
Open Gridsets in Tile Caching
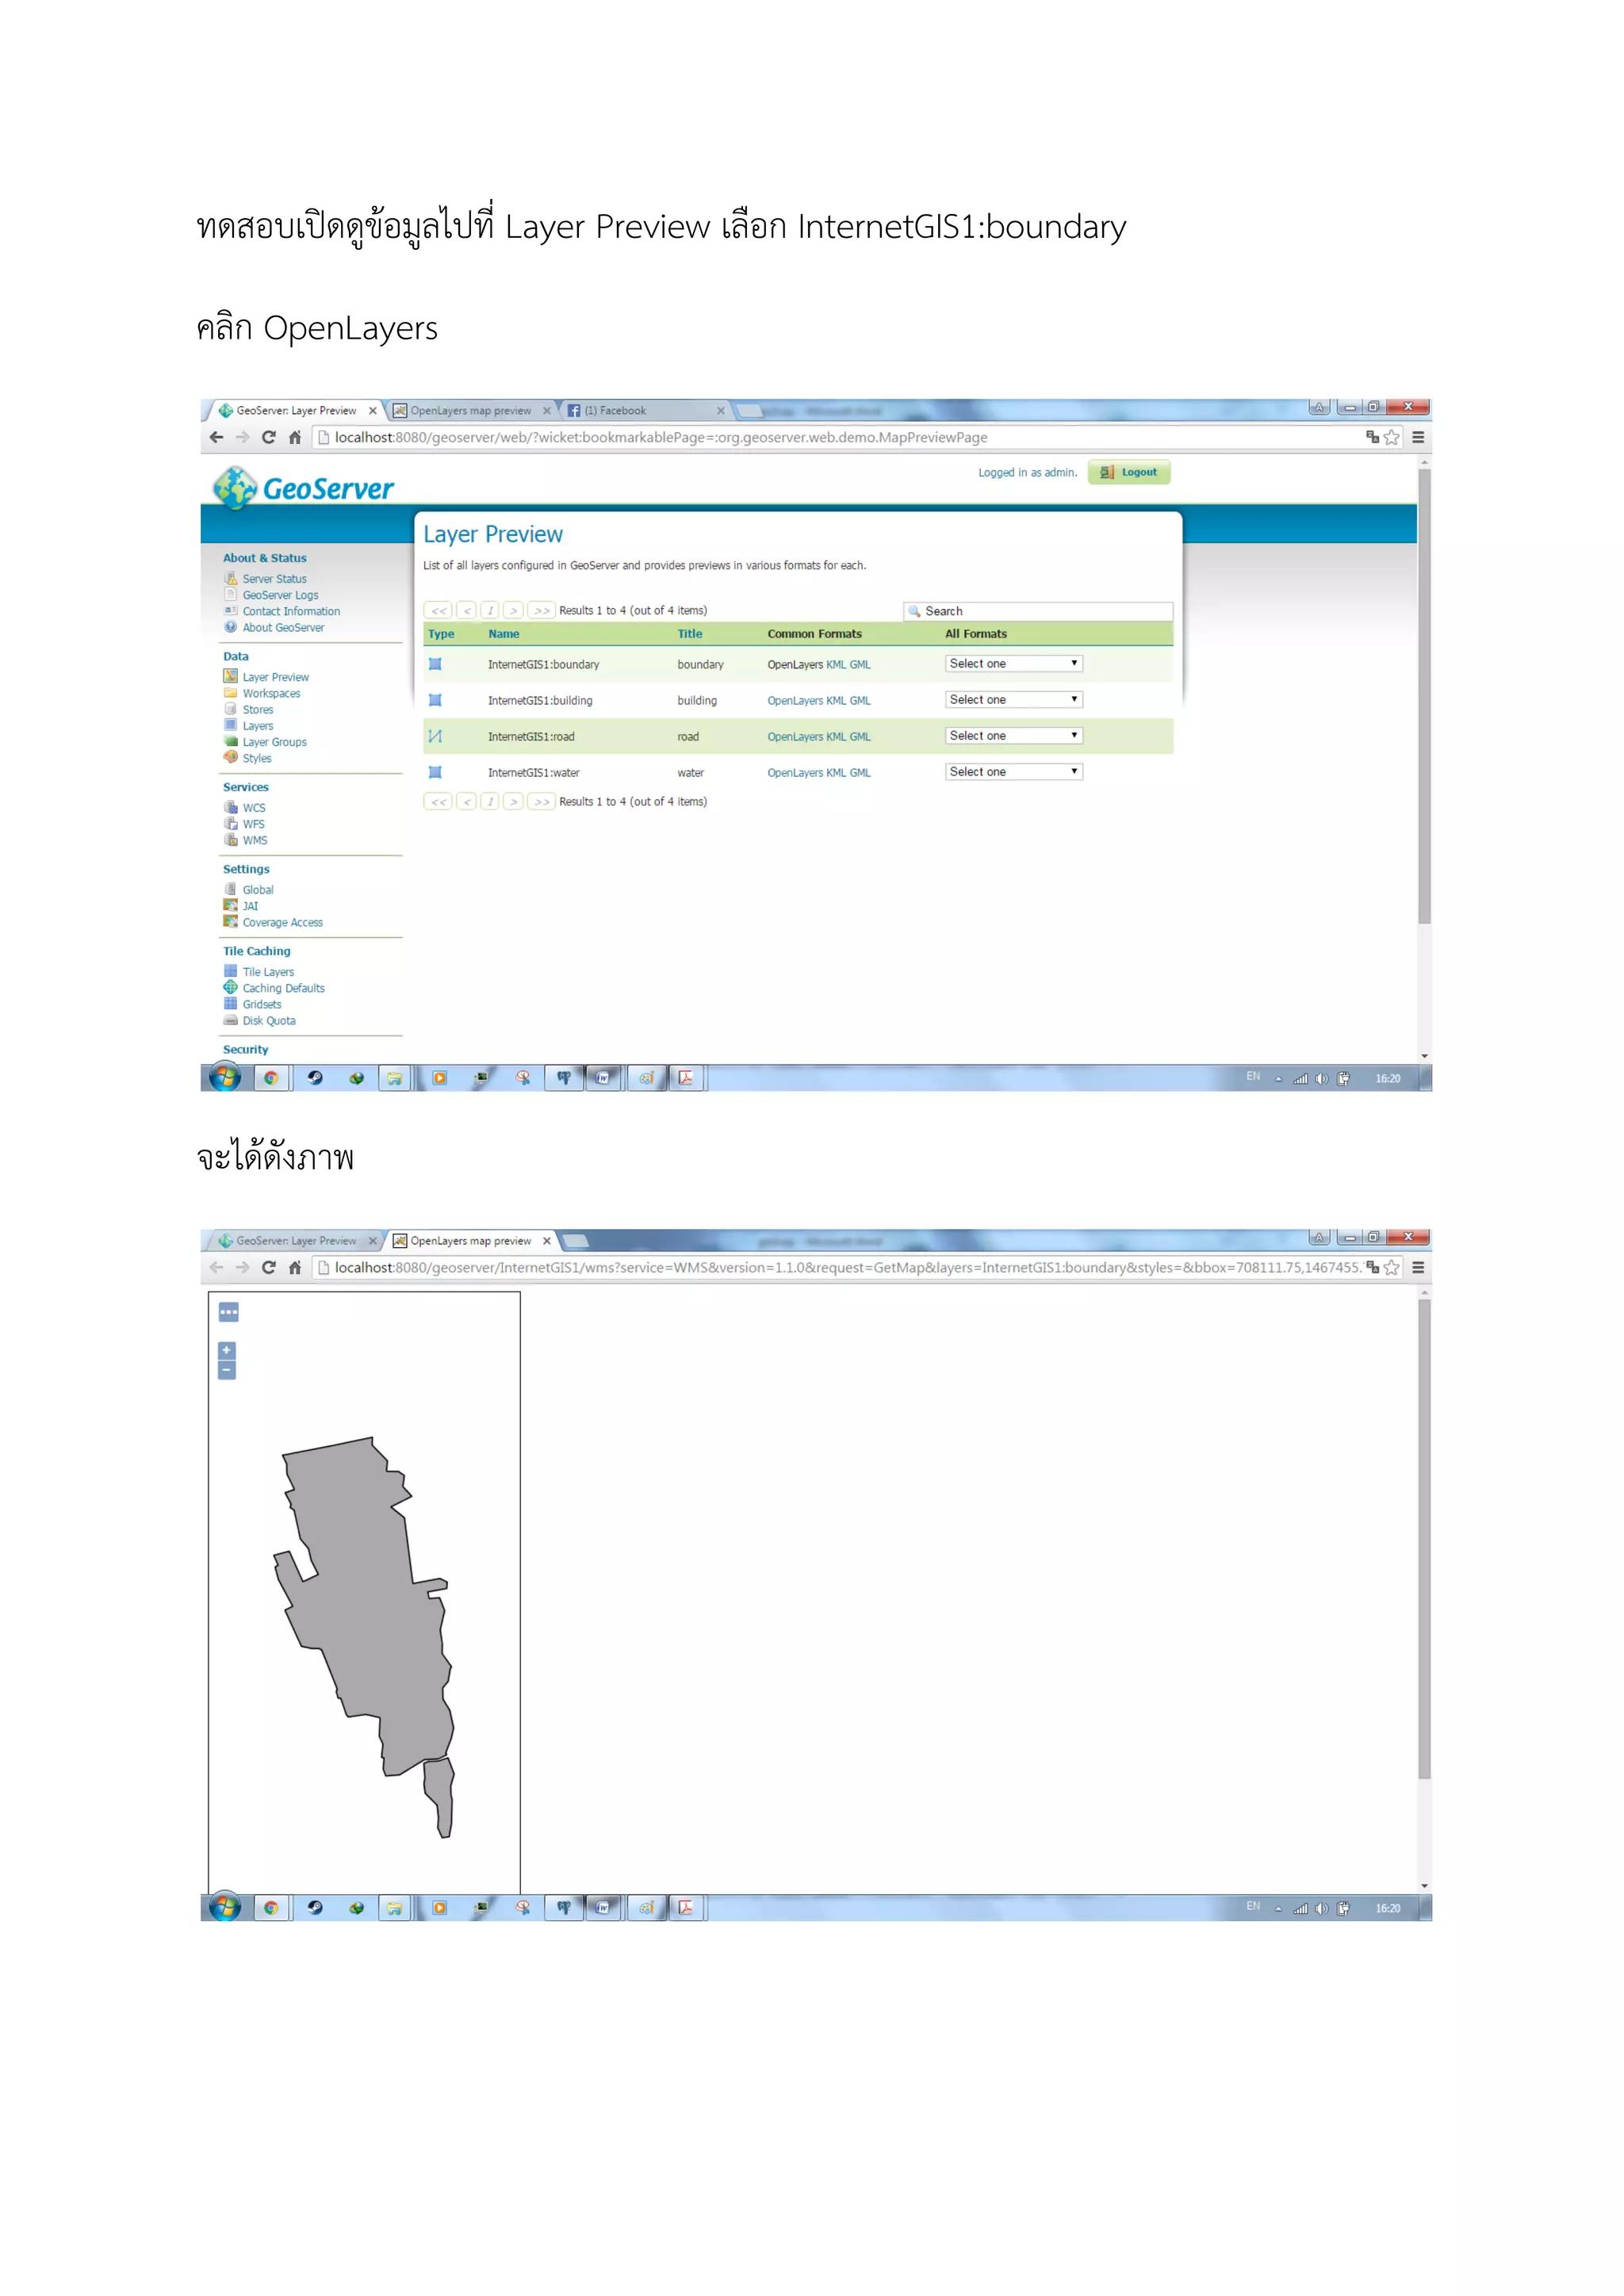click(x=261, y=1004)
